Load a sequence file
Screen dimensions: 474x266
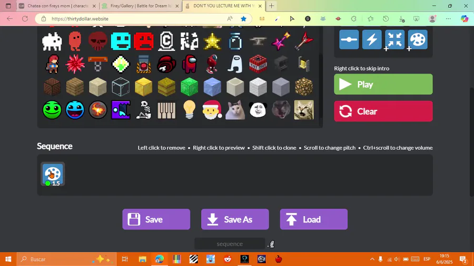(314, 219)
